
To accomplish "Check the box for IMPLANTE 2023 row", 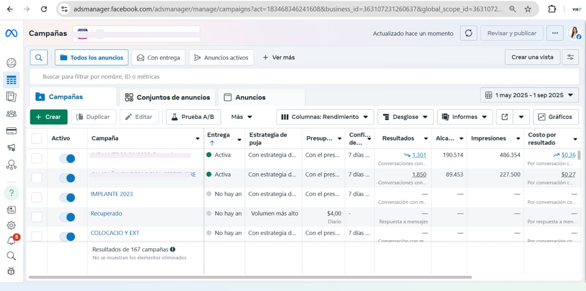I will (x=37, y=197).
